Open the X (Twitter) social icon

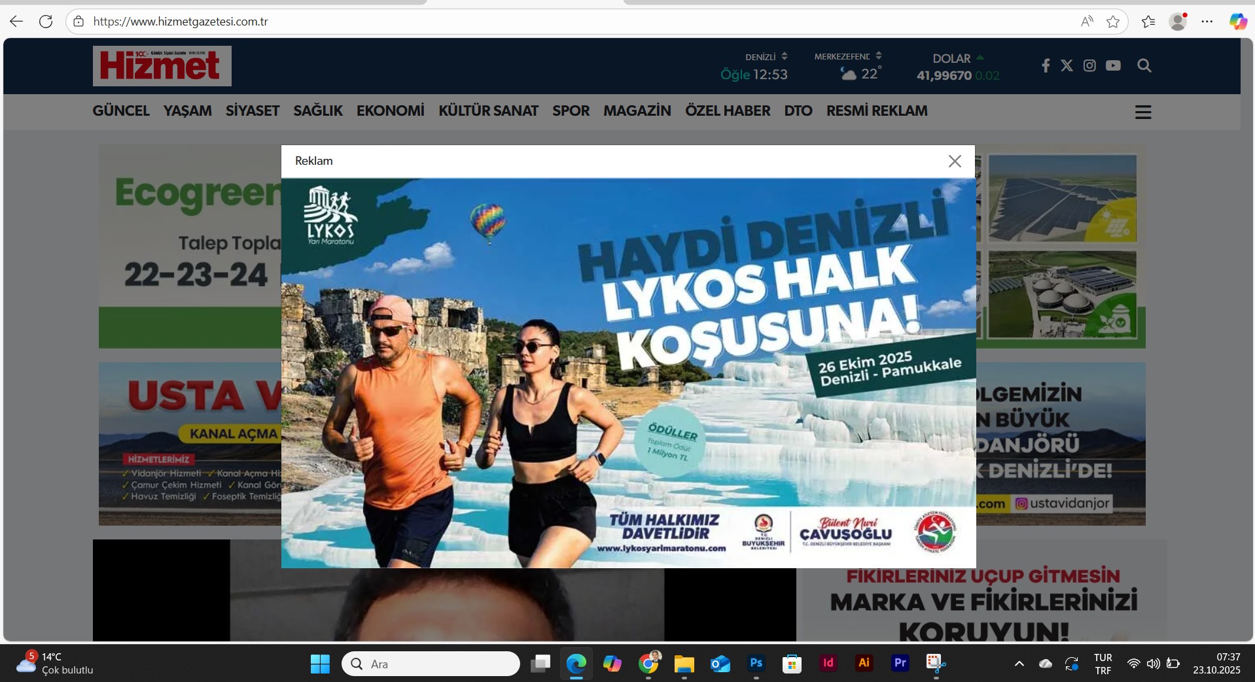click(x=1067, y=65)
